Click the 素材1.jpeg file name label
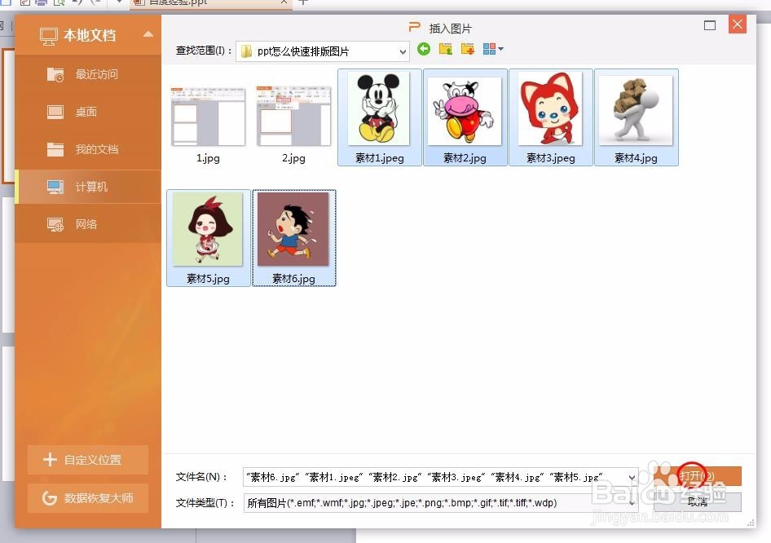 click(379, 158)
